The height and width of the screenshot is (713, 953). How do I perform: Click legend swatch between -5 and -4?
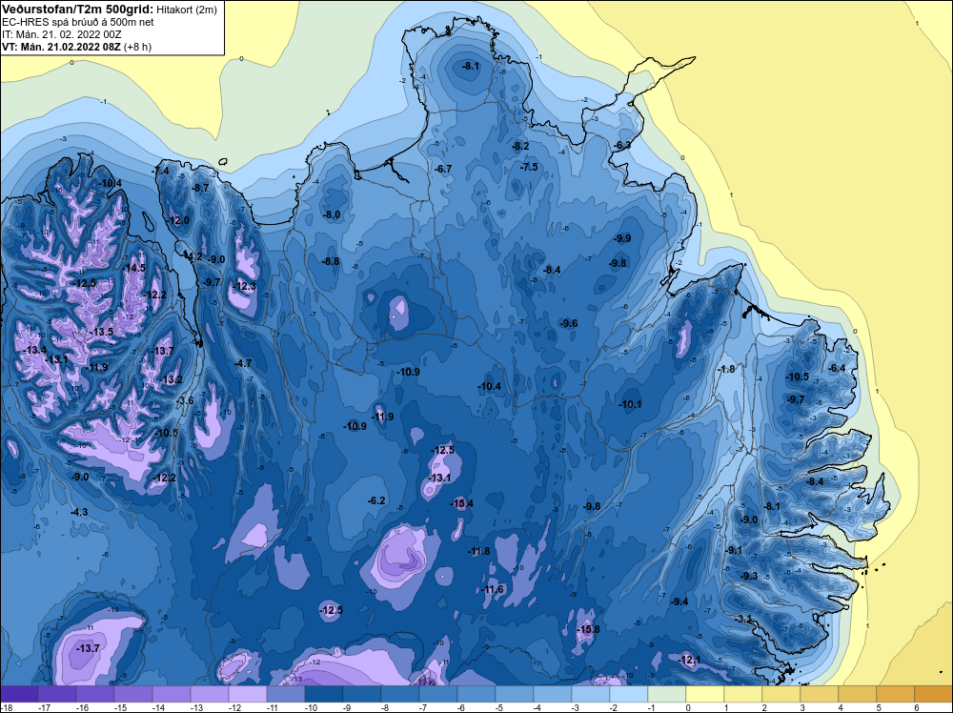click(515, 694)
